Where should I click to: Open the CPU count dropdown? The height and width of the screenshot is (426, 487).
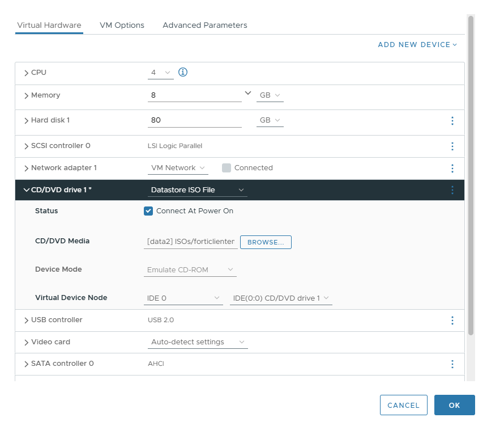[x=161, y=73]
